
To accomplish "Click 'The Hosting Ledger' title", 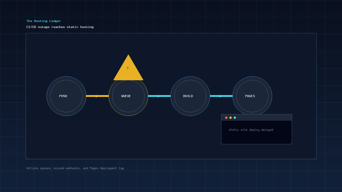I will [44, 21].
